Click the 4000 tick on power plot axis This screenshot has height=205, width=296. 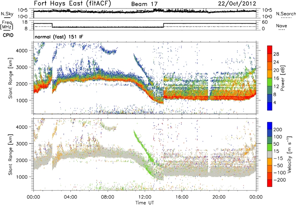pos(21,51)
